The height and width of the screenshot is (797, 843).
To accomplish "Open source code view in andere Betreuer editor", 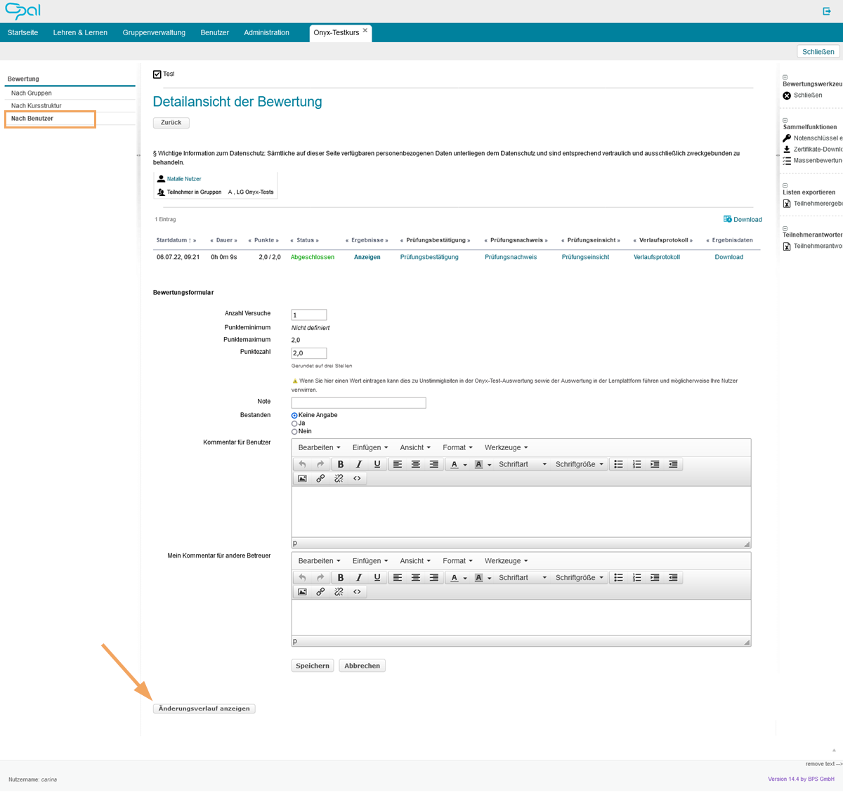I will coord(357,592).
